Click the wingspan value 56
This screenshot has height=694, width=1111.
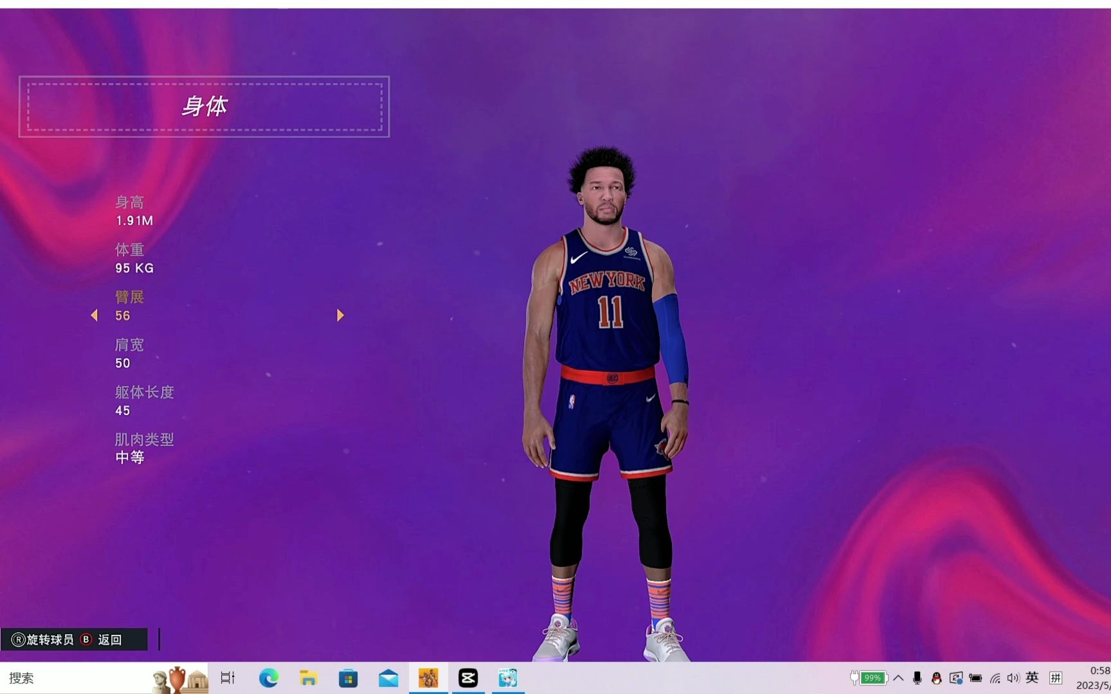[x=123, y=316]
